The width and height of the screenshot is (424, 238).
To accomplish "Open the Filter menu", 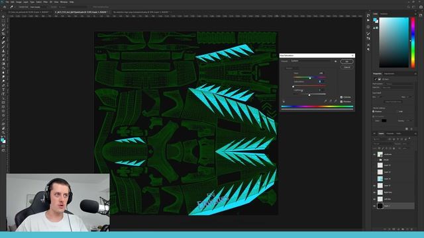I will click(46, 2).
